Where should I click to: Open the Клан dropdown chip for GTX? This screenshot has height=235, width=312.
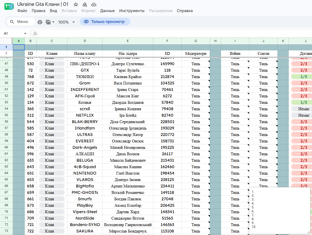coord(52,70)
